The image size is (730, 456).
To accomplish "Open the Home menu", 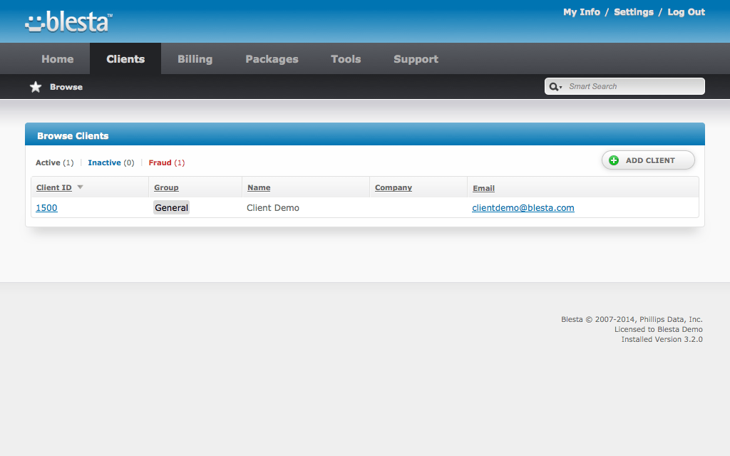I will [57, 59].
